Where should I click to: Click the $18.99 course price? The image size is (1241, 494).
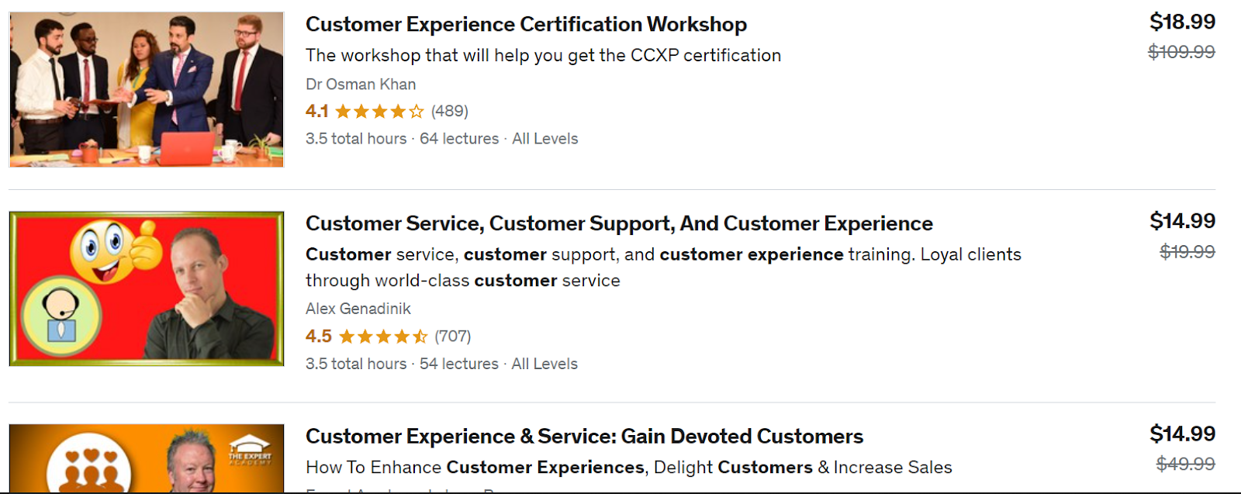[x=1182, y=22]
